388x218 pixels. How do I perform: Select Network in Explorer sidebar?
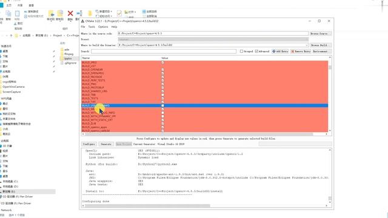pyautogui.click(x=6, y=210)
